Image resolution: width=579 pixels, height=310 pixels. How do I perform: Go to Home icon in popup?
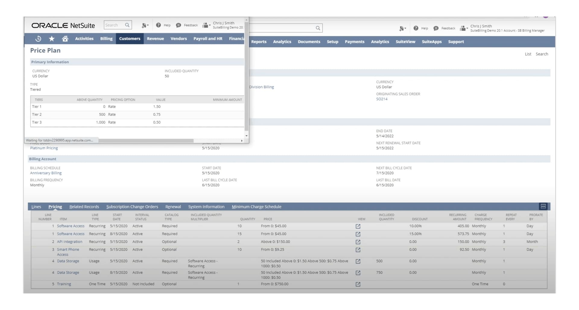(x=65, y=39)
